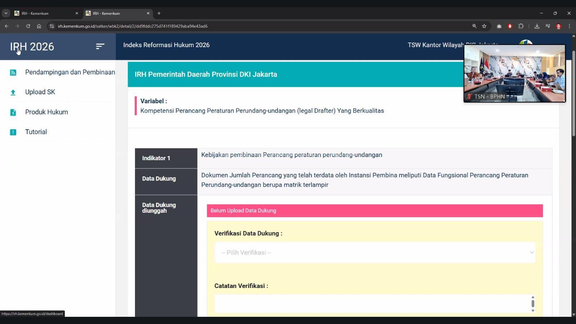Click the Tutorial exclamation icon
The image size is (576, 324).
click(x=13, y=132)
